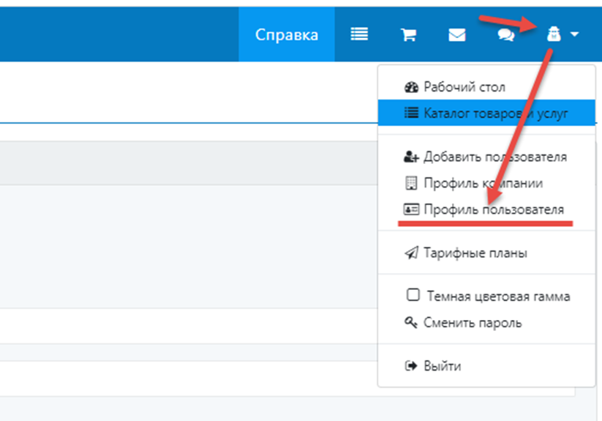Click the Выйти logout entry

443,366
